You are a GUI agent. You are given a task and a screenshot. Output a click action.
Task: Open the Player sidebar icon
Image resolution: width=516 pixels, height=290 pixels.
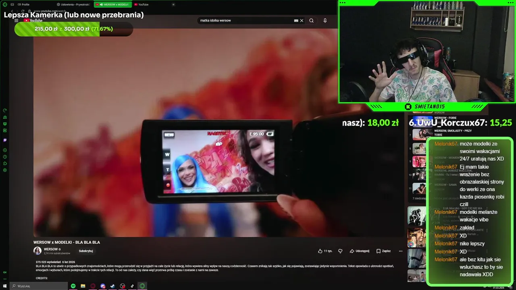point(5,150)
